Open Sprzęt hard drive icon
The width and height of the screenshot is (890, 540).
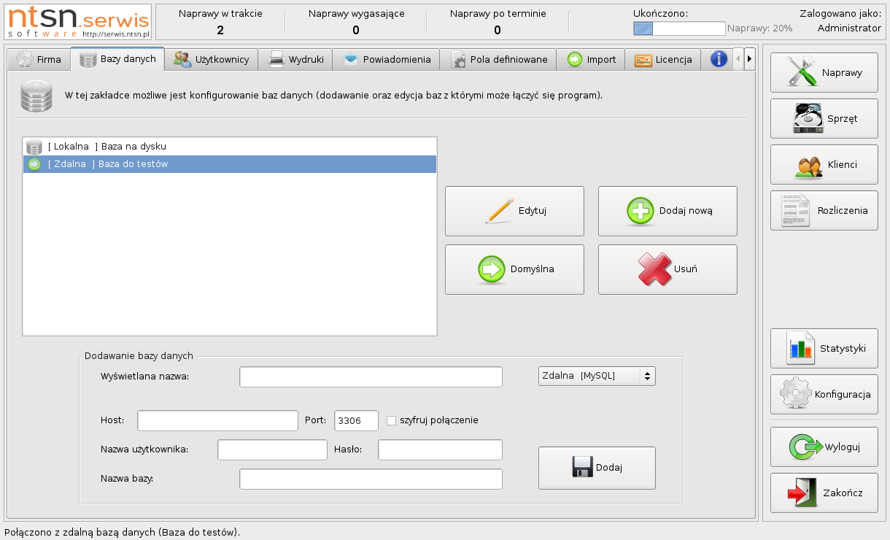point(808,118)
